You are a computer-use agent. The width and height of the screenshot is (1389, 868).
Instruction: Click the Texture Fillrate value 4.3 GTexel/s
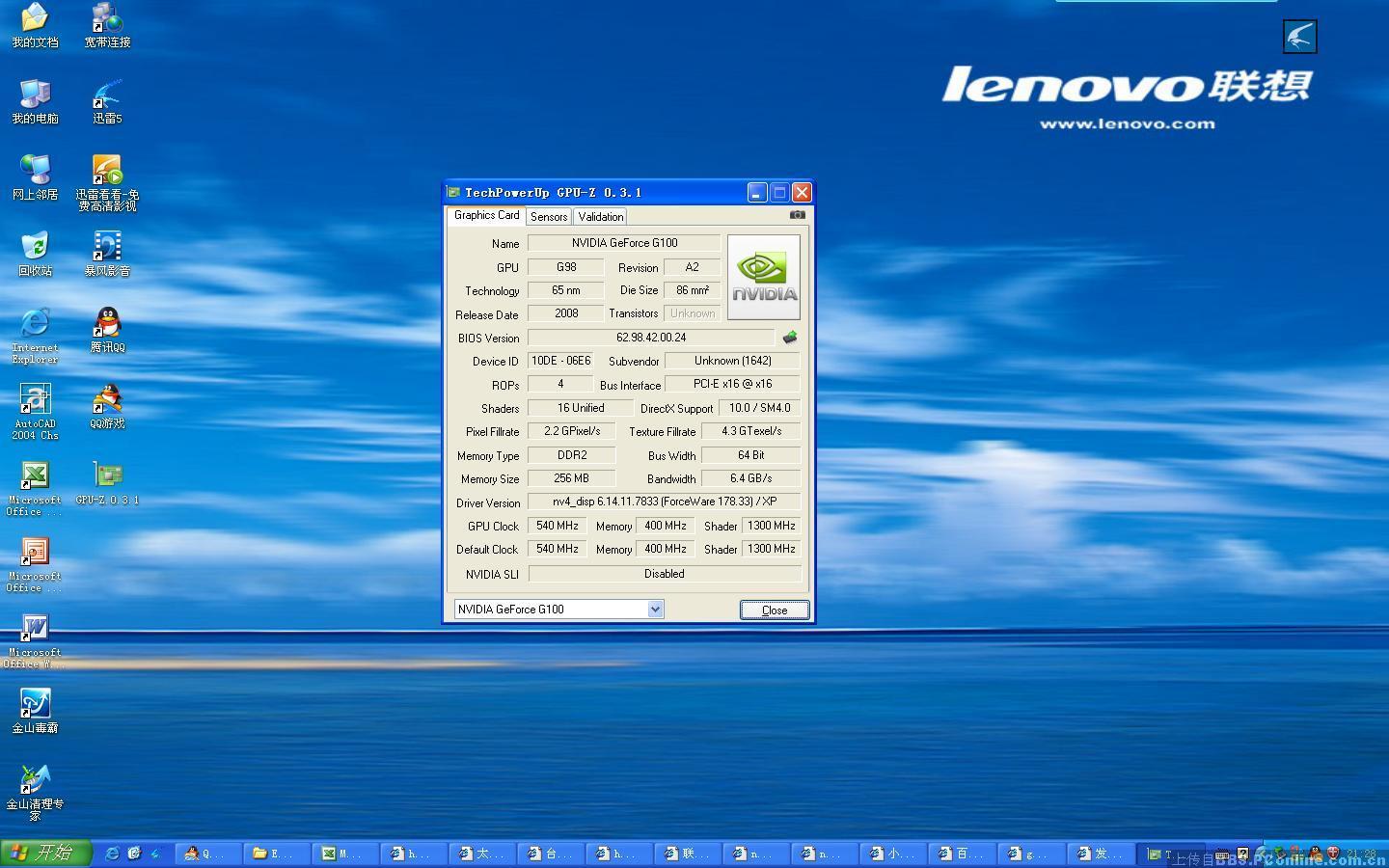[751, 431]
